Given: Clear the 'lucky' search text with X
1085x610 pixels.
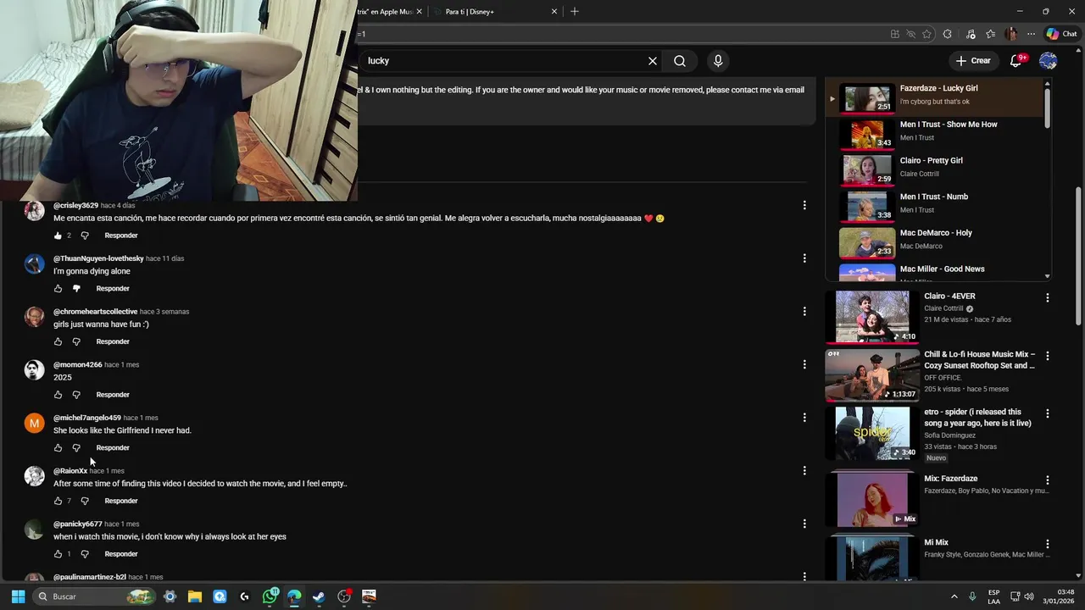Looking at the screenshot, I should (653, 61).
